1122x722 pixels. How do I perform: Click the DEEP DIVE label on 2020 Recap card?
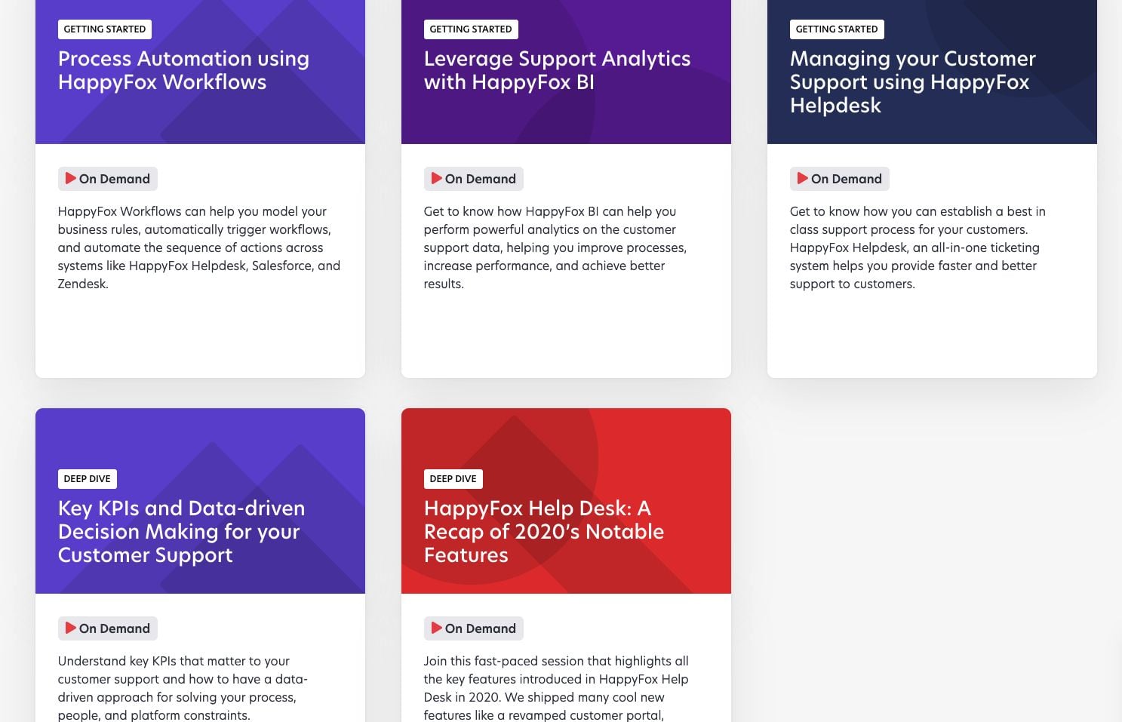(453, 478)
